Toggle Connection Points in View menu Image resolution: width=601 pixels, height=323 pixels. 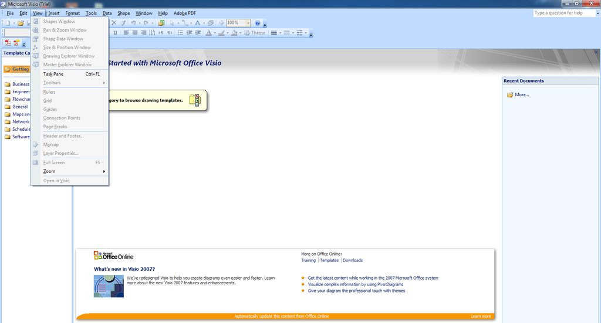point(70,118)
